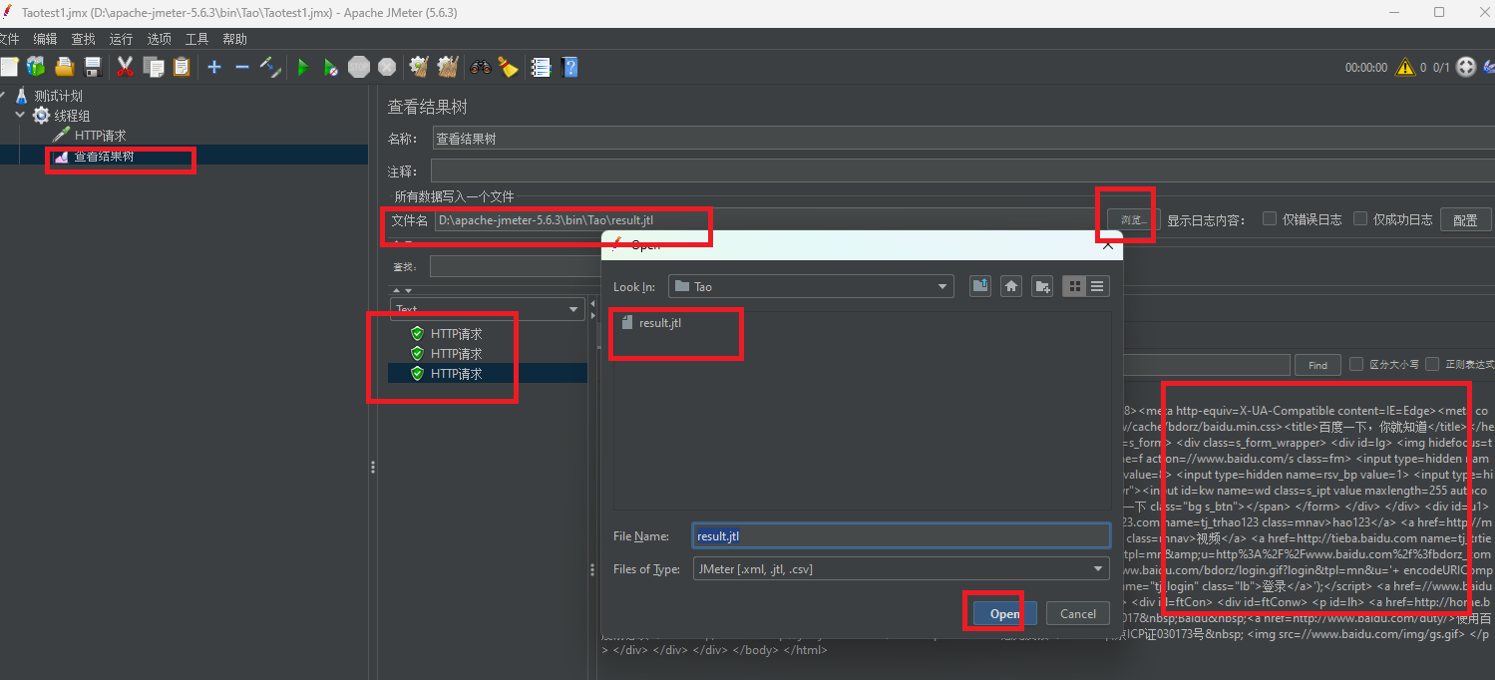
Task: Go up one folder level in Open dialog
Action: (980, 286)
